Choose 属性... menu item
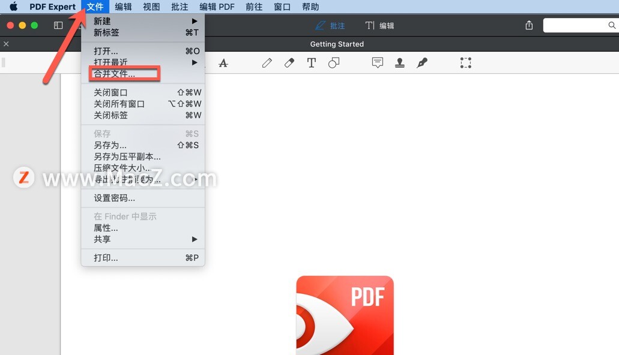Viewport: 619px width, 355px height. click(143, 228)
